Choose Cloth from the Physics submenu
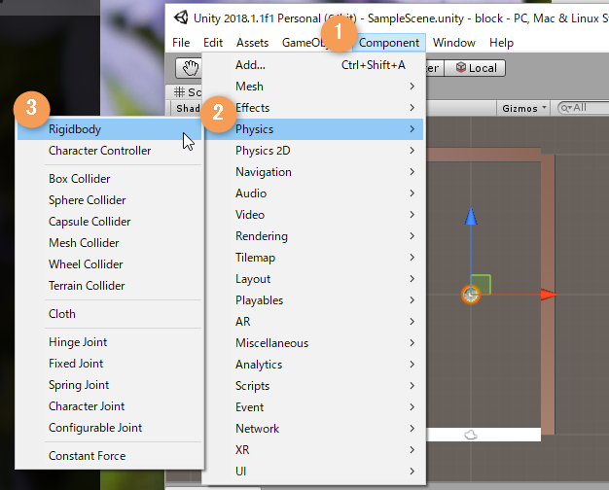 110,314
